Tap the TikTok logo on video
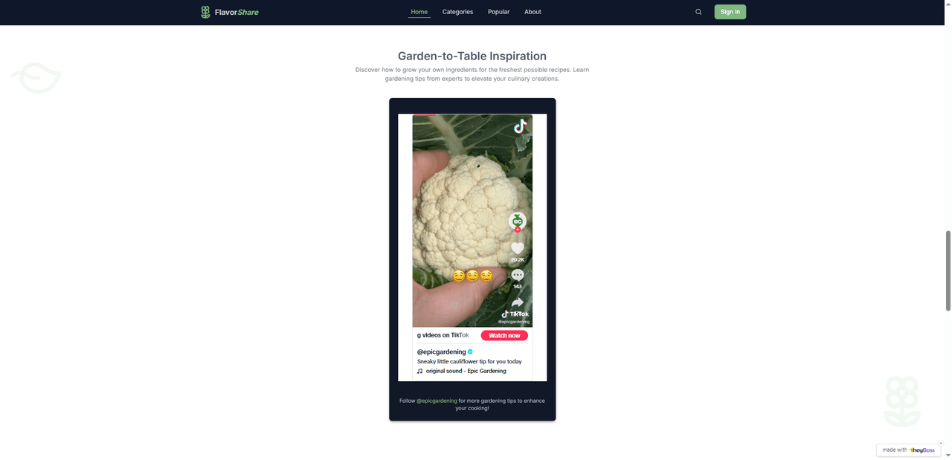Image resolution: width=952 pixels, height=460 pixels. tap(520, 126)
